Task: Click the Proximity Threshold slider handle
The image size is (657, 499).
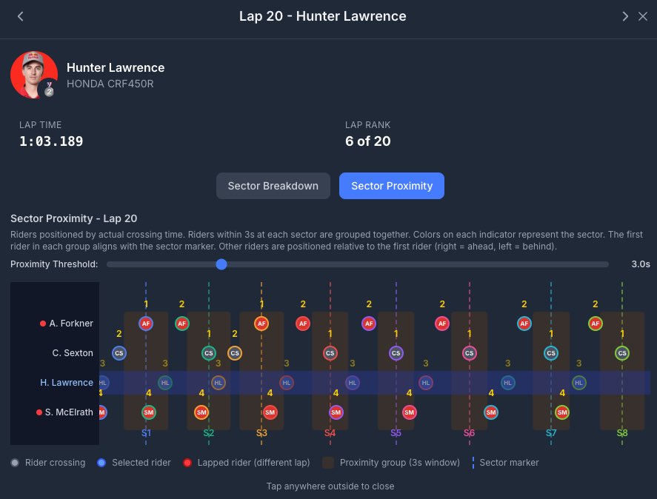Action: point(221,264)
